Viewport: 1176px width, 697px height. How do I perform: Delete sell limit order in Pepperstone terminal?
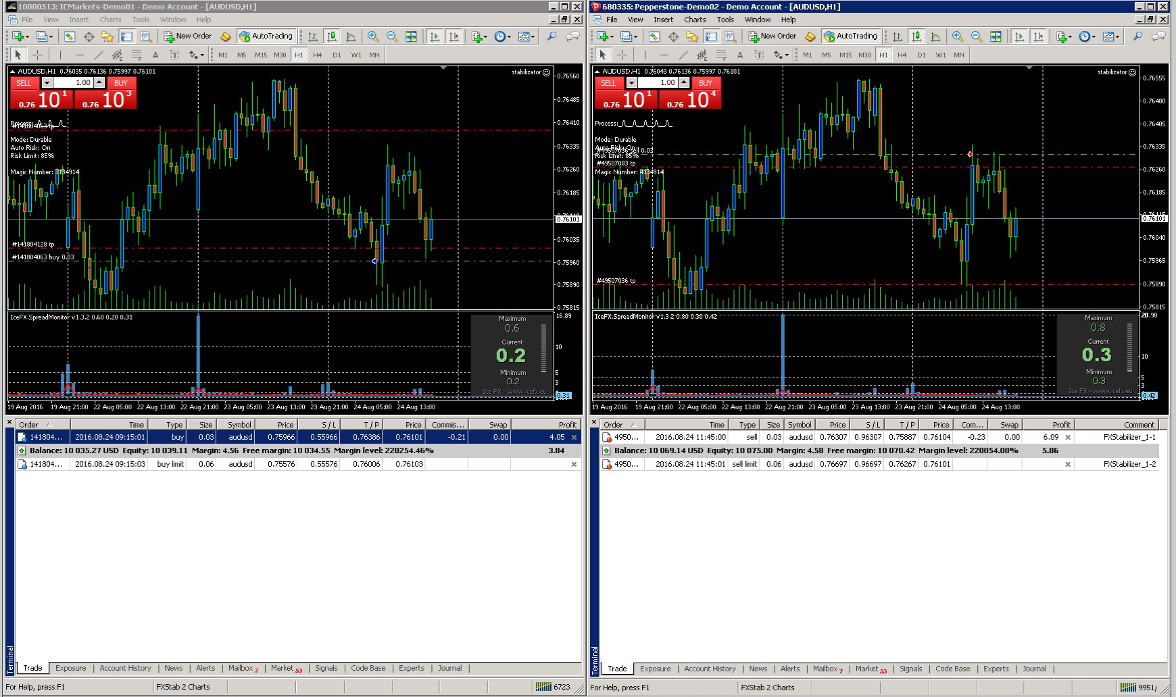pos(1068,464)
